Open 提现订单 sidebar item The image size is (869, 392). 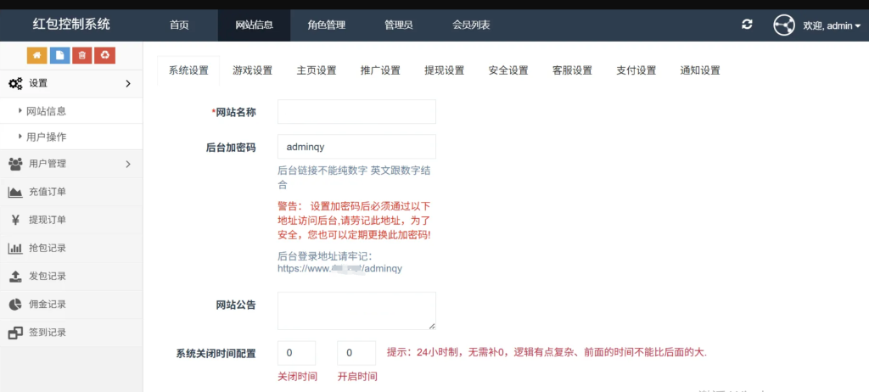coord(71,220)
